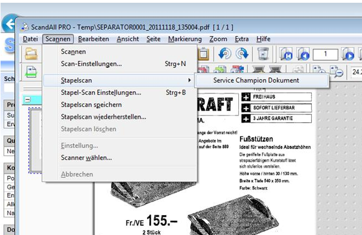Select the Stapelscan menu entry label
Image resolution: width=362 pixels, height=235 pixels.
76,80
